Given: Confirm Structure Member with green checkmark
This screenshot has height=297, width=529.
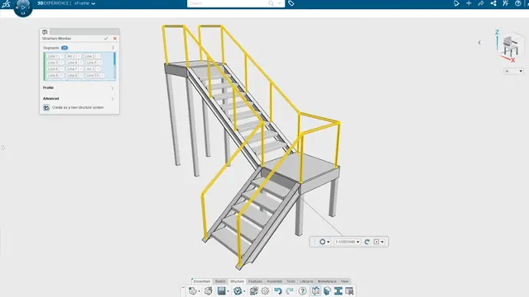Looking at the screenshot, I should 106,38.
